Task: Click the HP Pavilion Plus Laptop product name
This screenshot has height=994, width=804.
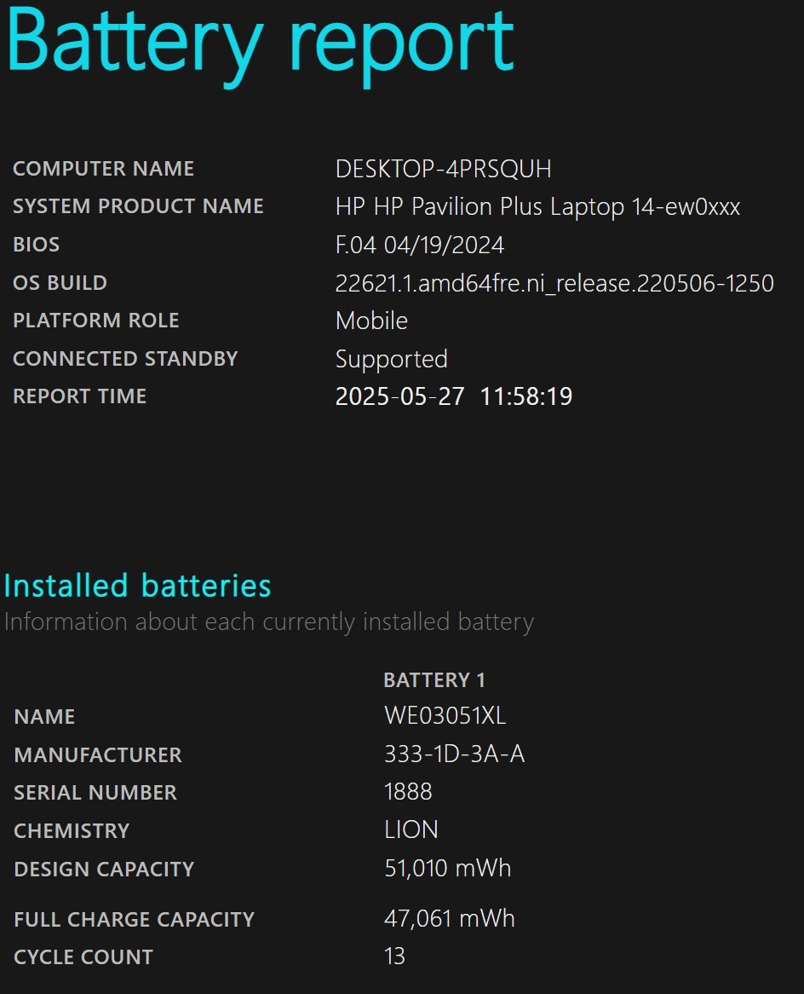Action: click(x=537, y=207)
